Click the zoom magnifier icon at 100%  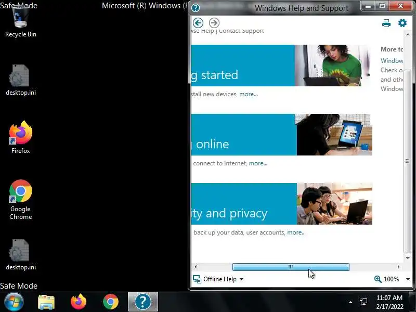pos(378,279)
